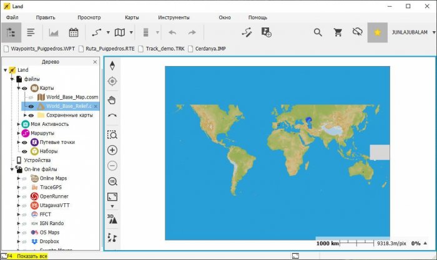Activate the zoom window selection tool
The image size is (437, 260).
(x=112, y=134)
